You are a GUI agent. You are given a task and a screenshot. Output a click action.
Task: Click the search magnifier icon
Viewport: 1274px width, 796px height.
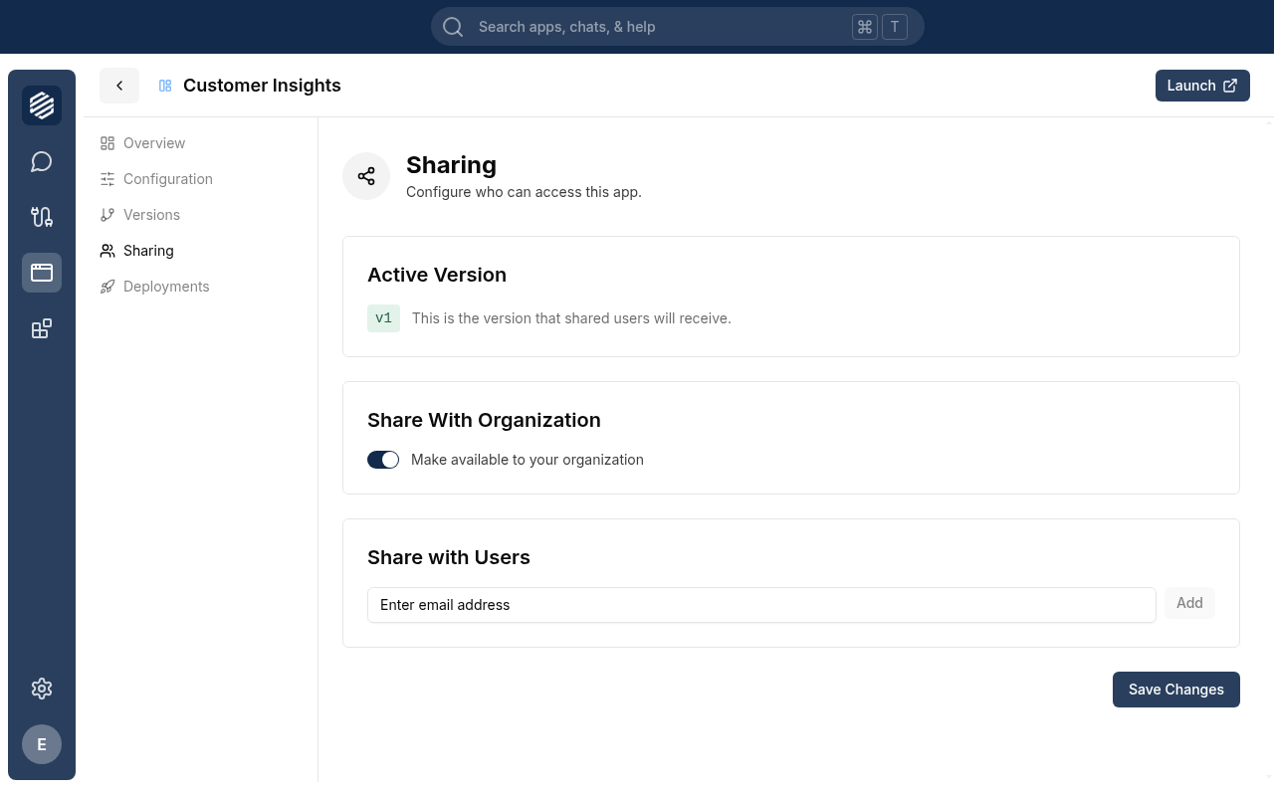tap(453, 27)
